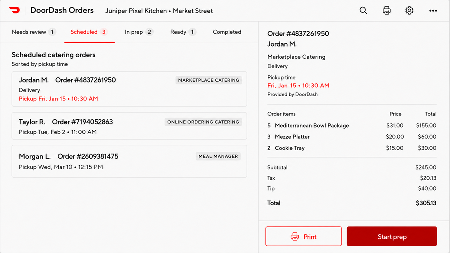
Task: Click 'Marketplace Catering' in details panel
Action: [296, 57]
